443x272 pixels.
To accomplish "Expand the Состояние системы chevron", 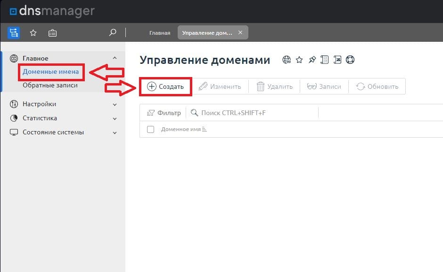I will pyautogui.click(x=115, y=132).
